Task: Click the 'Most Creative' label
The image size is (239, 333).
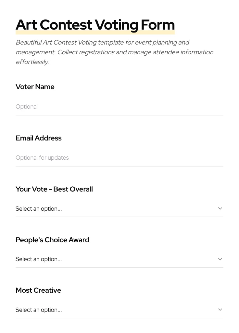Action: pos(38,290)
